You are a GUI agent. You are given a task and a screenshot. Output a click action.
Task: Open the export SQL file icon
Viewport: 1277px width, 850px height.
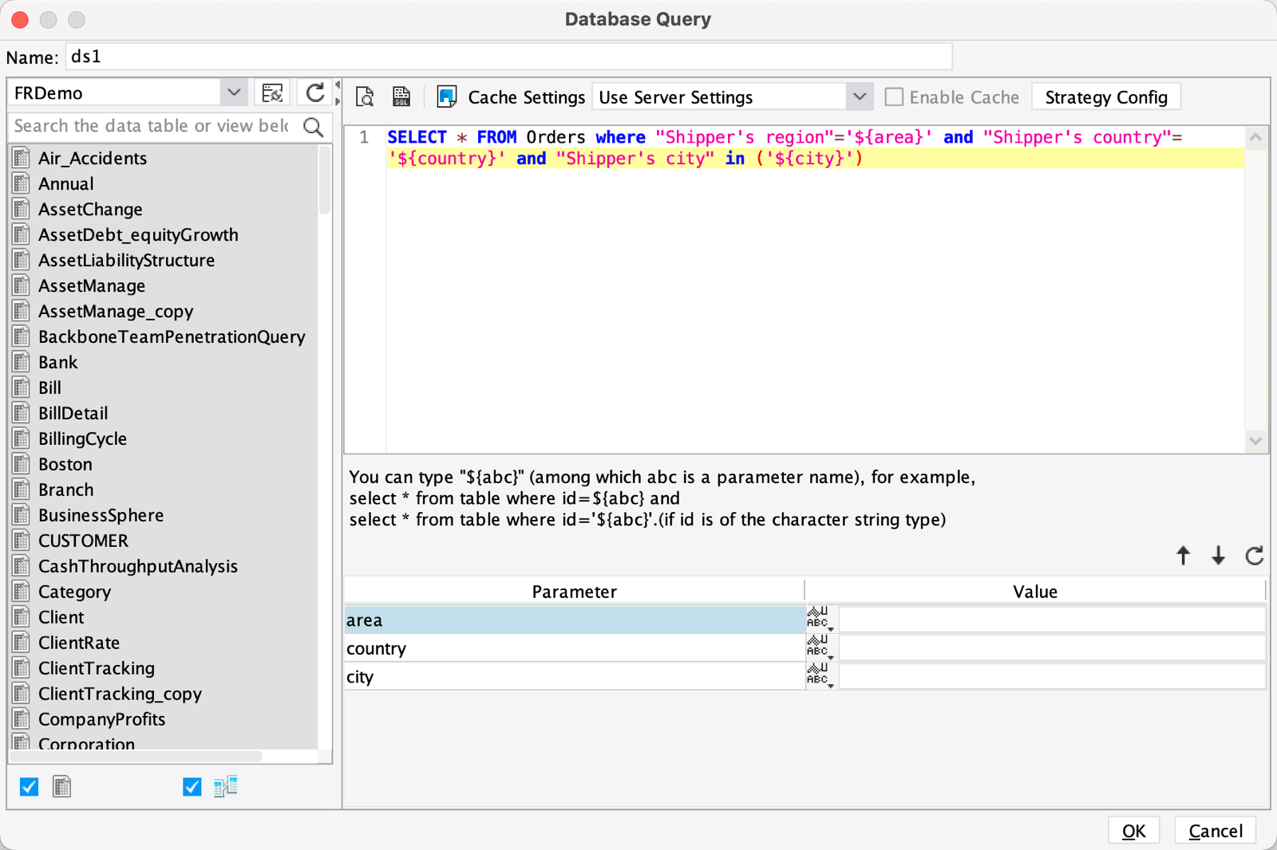tap(401, 96)
